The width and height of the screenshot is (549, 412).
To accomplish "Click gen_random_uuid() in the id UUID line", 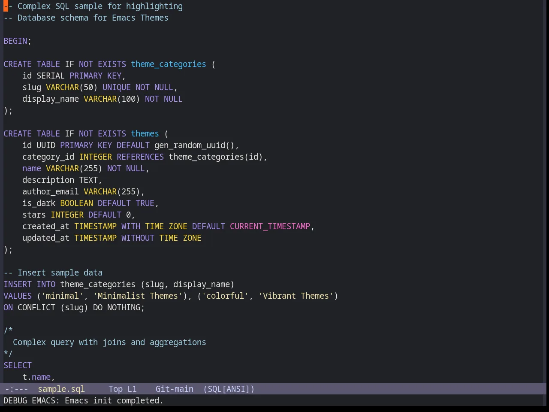I will coord(194,145).
